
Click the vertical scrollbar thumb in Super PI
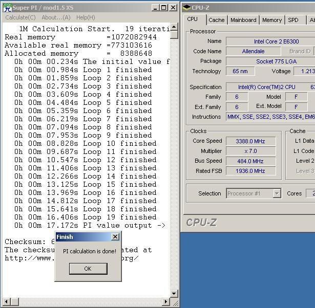(x=174, y=35)
